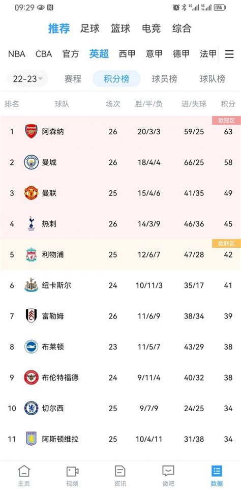The image size is (241, 492).
Task: Tap the Chelsea club crest
Action: pos(32,408)
